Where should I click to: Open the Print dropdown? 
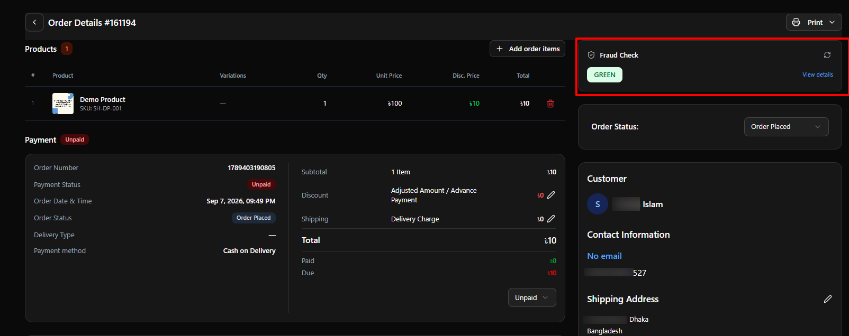click(x=814, y=22)
